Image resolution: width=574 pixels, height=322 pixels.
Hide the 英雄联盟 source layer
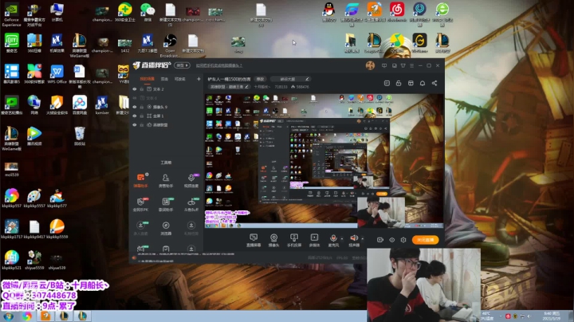tap(135, 125)
